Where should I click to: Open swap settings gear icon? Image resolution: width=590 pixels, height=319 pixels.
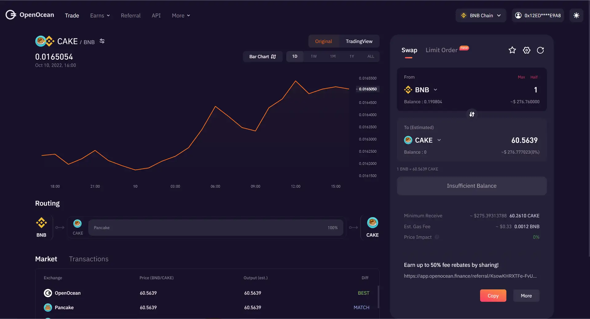pyautogui.click(x=526, y=50)
